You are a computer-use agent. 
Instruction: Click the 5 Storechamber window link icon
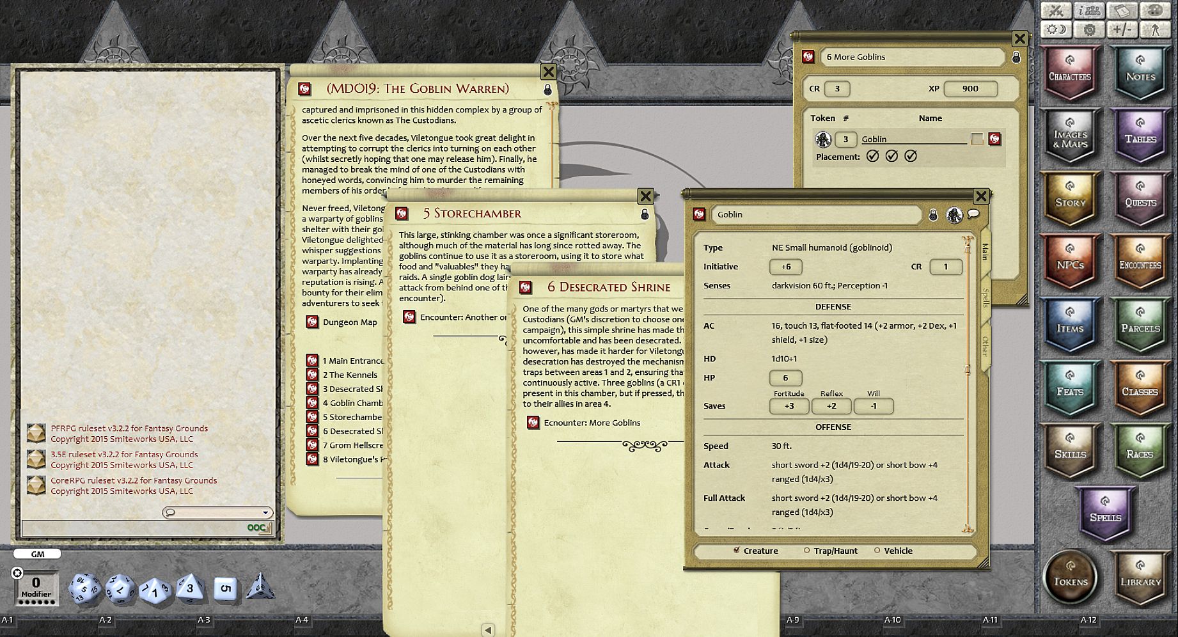tap(402, 214)
